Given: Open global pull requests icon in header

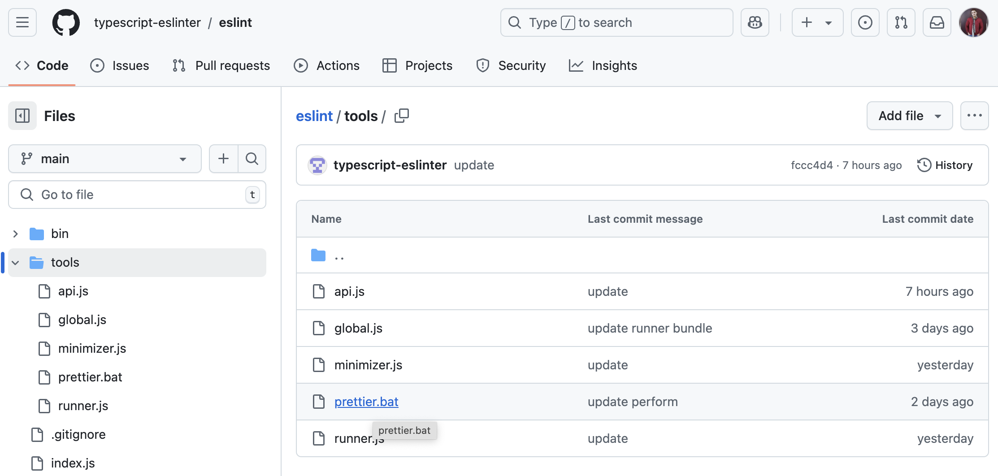Looking at the screenshot, I should [901, 22].
